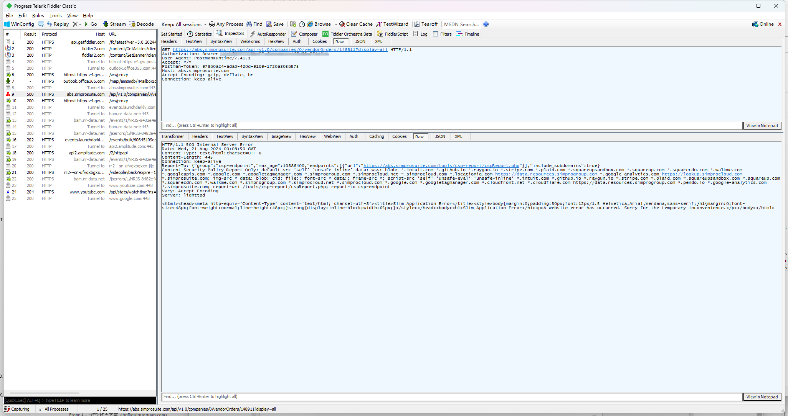788x416 pixels.
Task: Click the Remove (X) sessions icon
Action: pos(75,24)
